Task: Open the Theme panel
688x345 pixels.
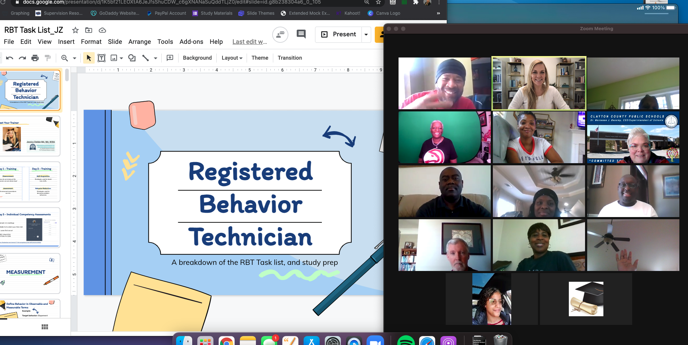Action: pyautogui.click(x=260, y=58)
